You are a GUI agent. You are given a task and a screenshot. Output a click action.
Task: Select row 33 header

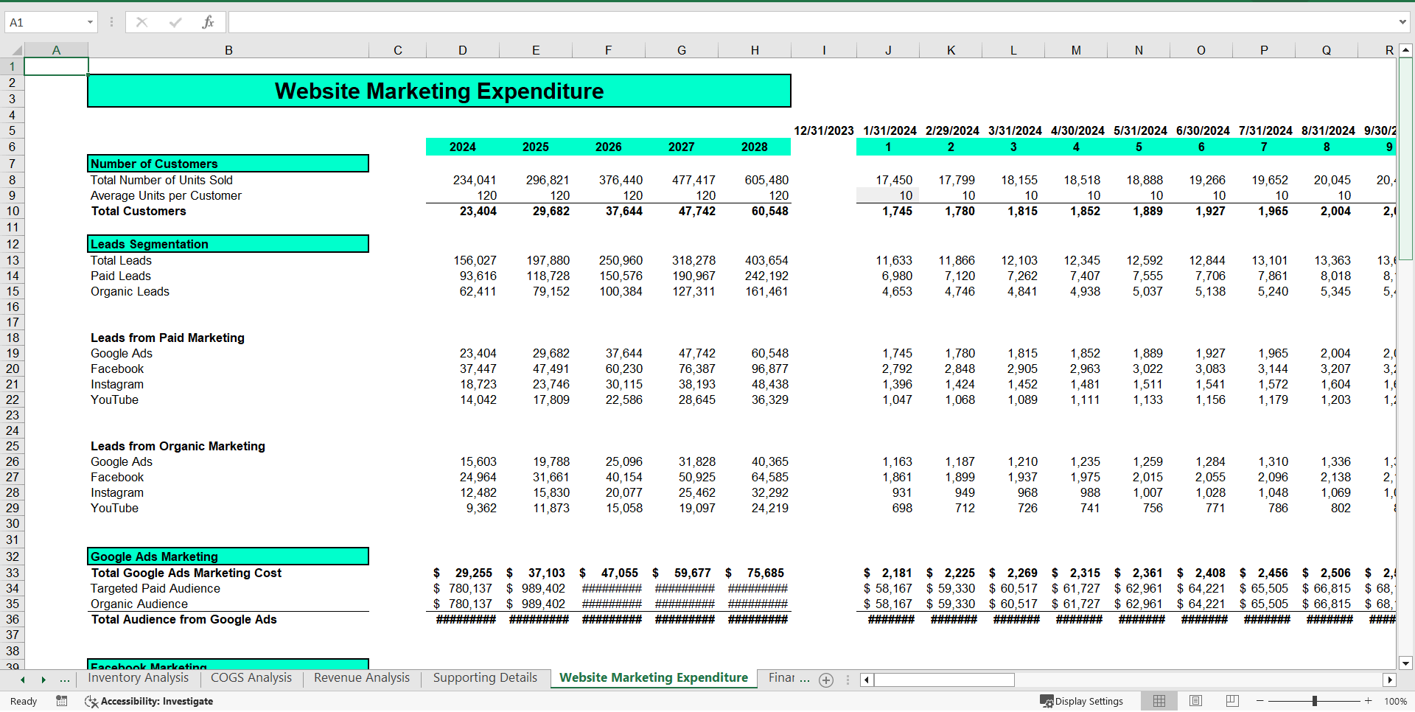pos(13,573)
